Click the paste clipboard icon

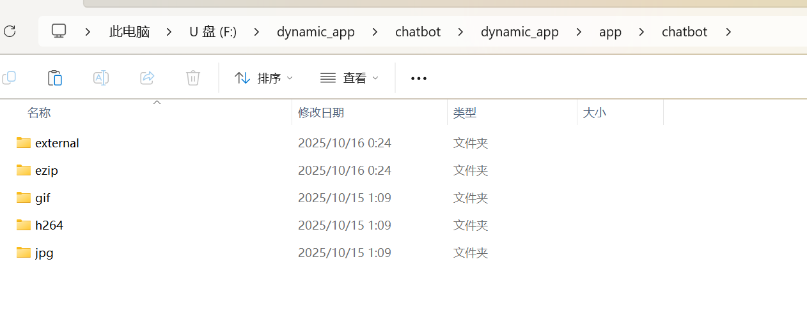coord(55,78)
